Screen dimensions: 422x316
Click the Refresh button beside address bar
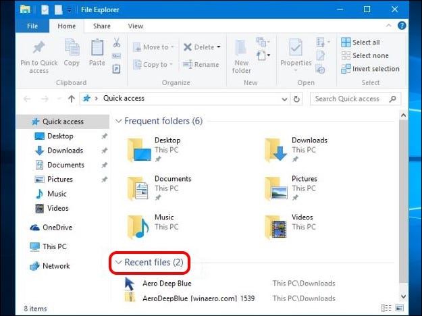tap(296, 99)
